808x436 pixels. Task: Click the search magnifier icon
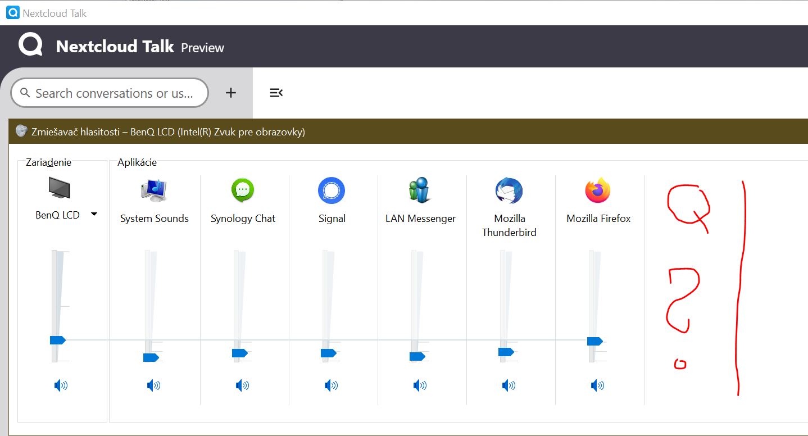25,93
